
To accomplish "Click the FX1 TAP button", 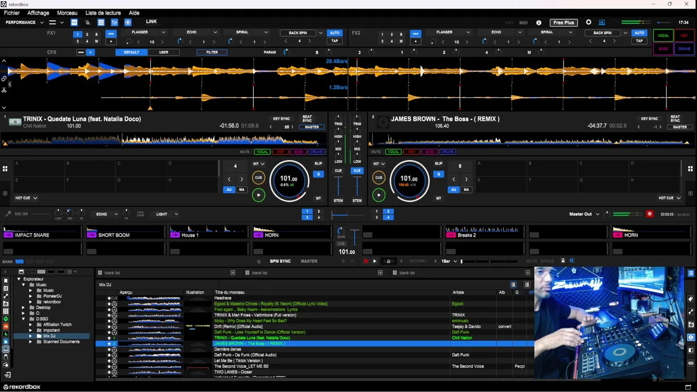I will coord(334,41).
